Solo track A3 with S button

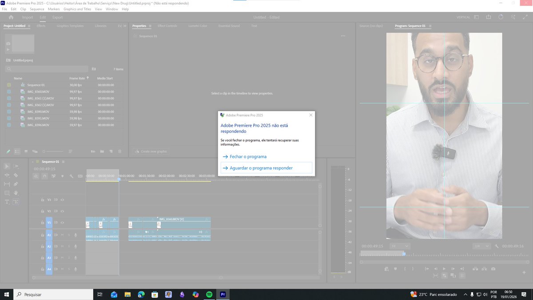[x=69, y=258]
